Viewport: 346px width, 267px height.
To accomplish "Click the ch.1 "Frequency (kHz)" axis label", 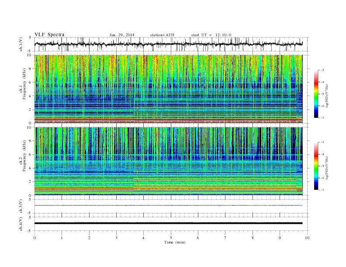I will pos(24,84).
